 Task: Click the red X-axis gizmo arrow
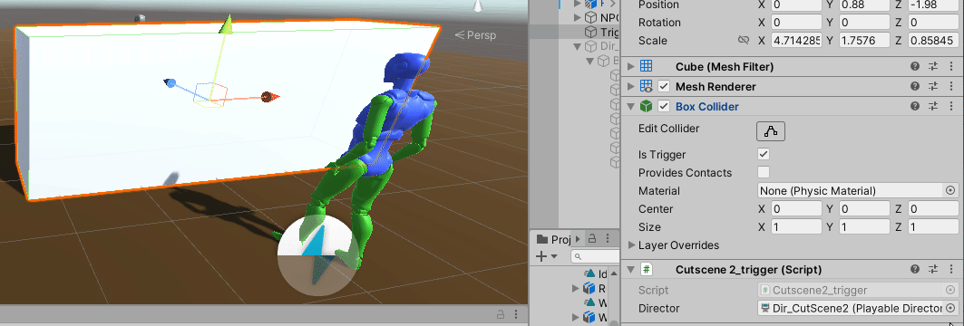270,96
